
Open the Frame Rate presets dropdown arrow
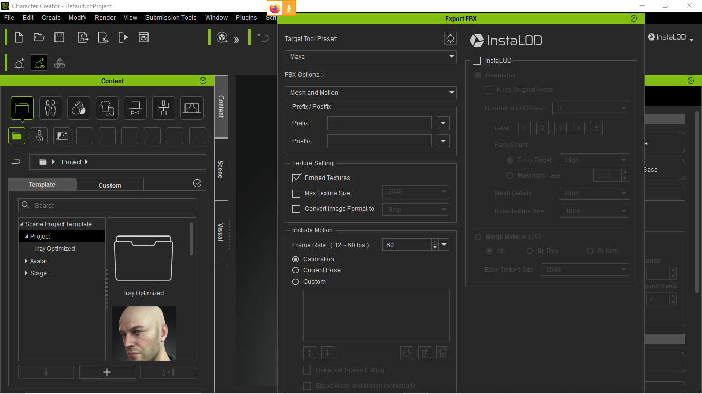pos(444,245)
